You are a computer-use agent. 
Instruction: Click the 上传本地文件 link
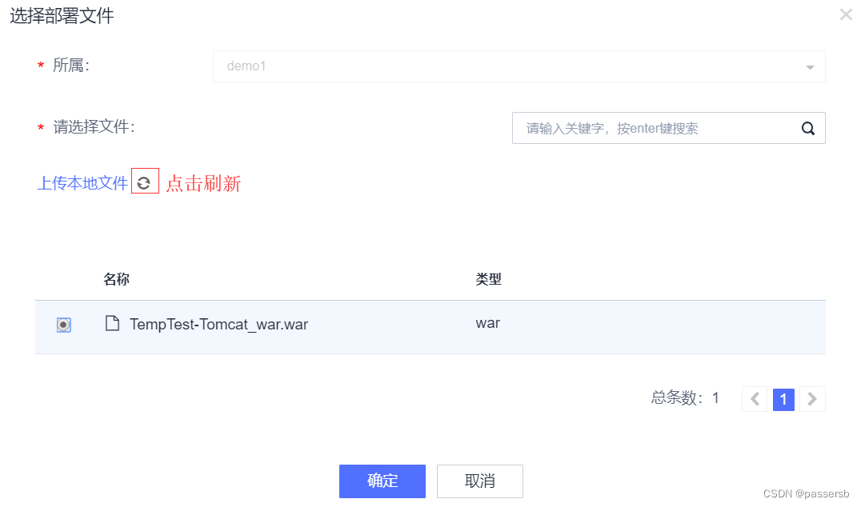click(82, 183)
